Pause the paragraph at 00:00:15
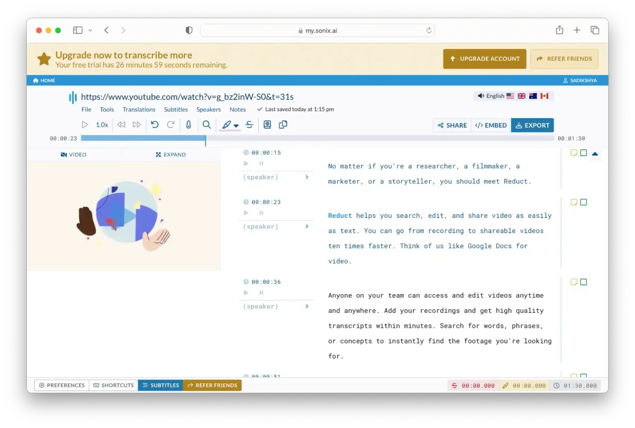This screenshot has height=428, width=635. pyautogui.click(x=261, y=163)
